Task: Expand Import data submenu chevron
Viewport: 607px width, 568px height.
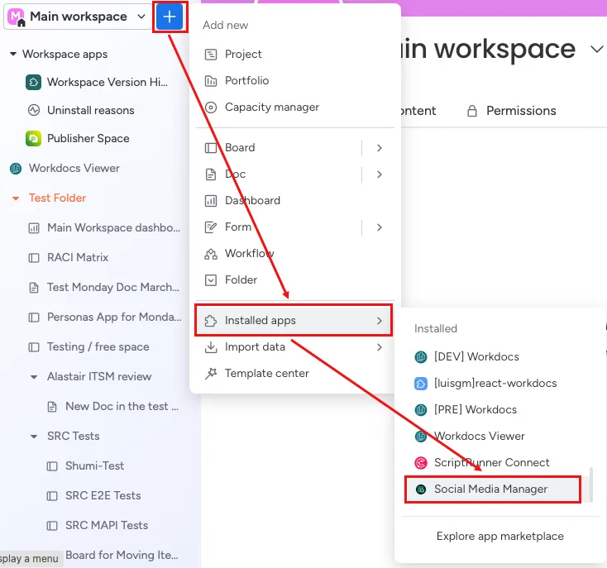Action: pos(380,347)
